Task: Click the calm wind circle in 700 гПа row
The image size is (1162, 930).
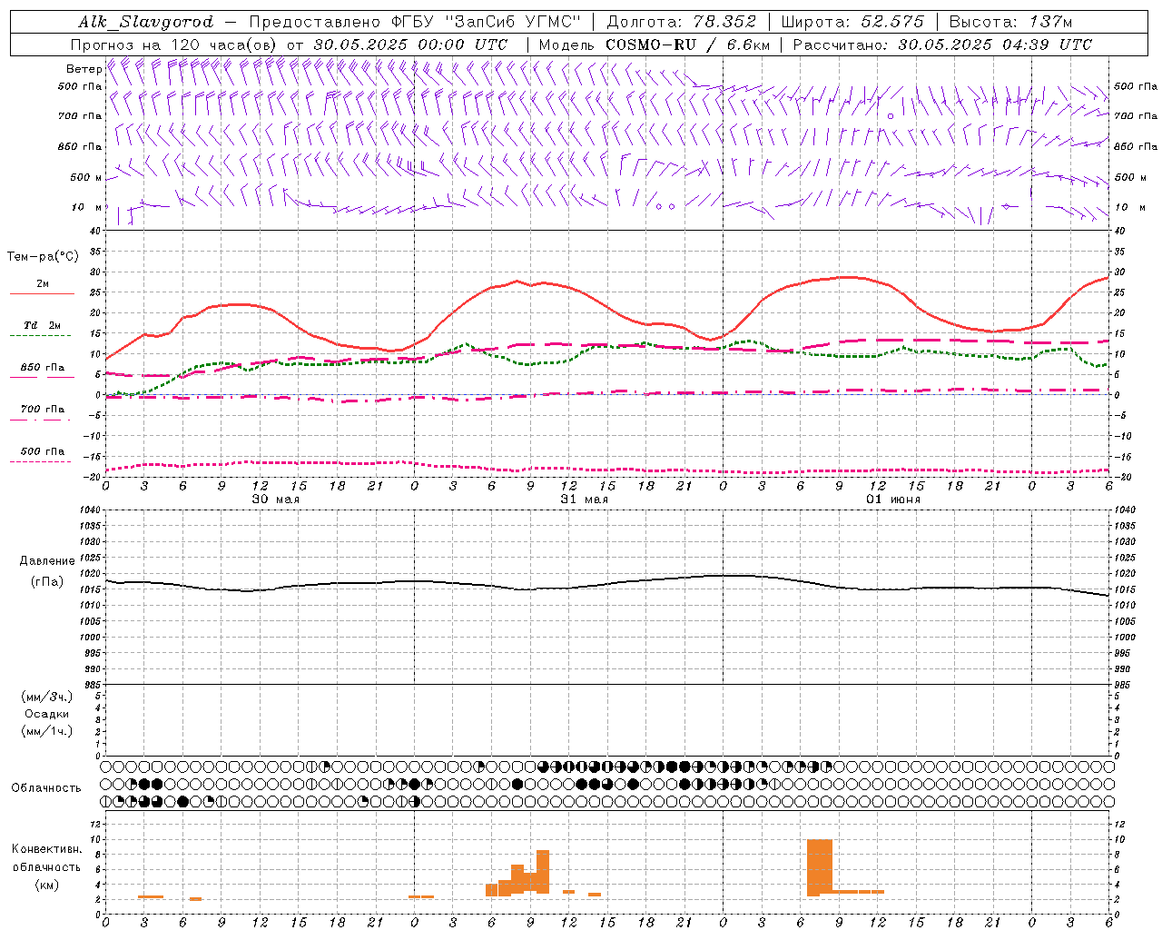Action: [891, 116]
